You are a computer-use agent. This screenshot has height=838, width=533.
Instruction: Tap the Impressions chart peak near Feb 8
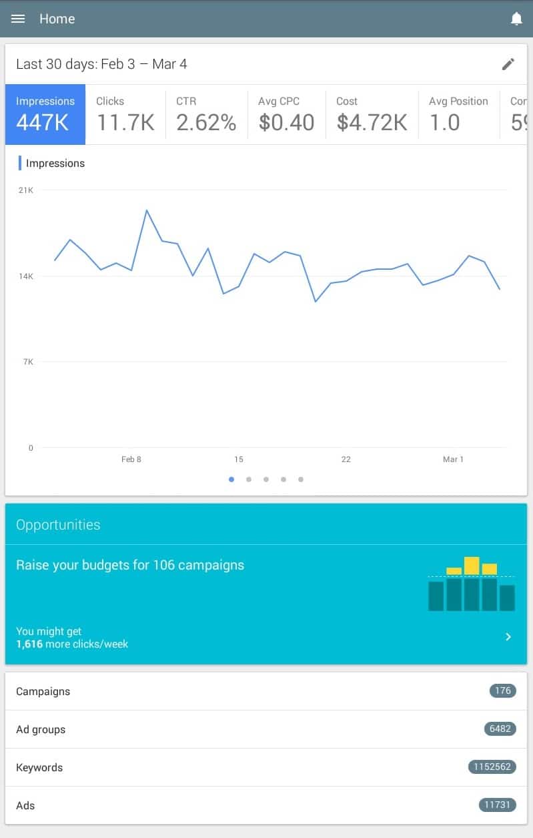147,210
